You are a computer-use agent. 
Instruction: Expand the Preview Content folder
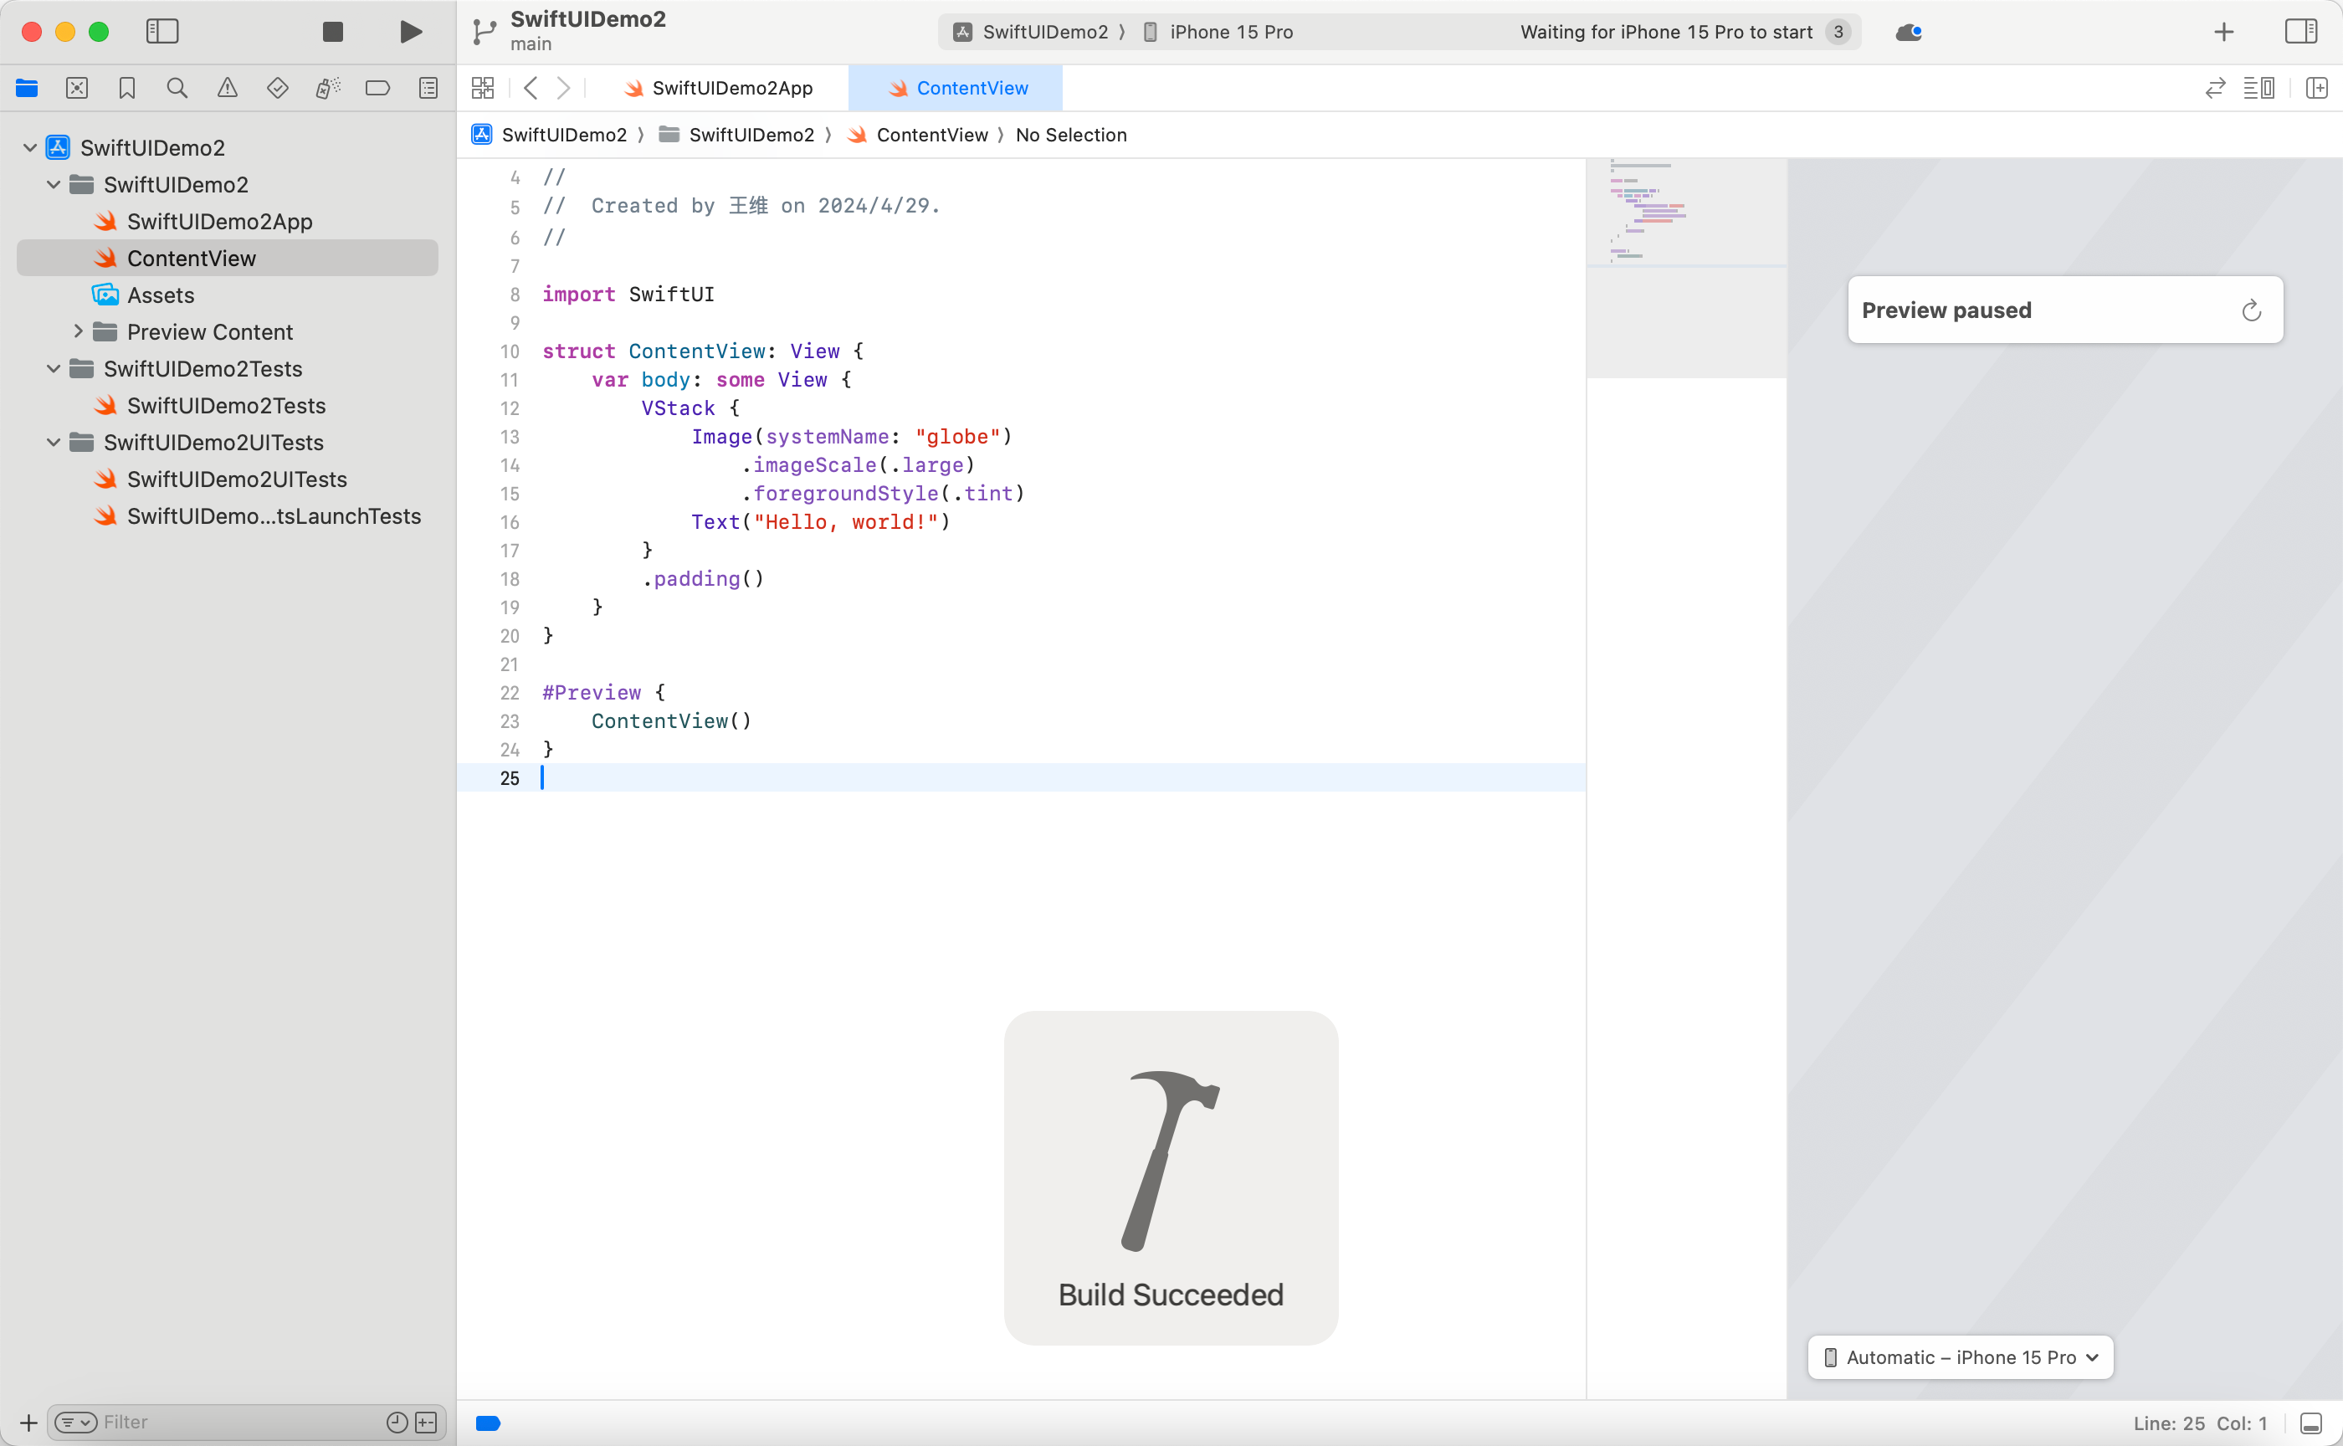click(78, 332)
